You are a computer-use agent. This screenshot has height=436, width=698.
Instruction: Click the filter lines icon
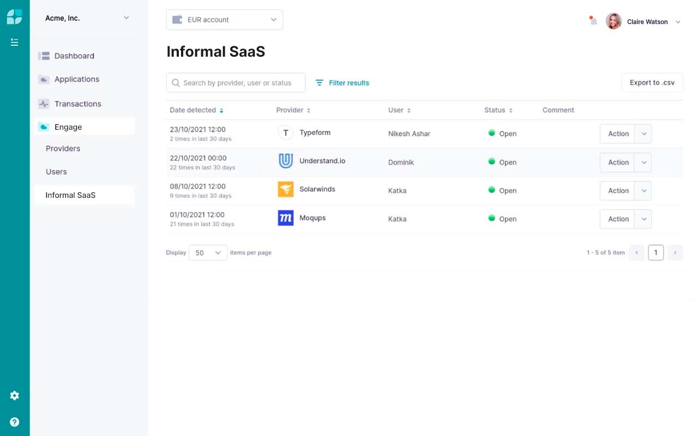pos(320,83)
